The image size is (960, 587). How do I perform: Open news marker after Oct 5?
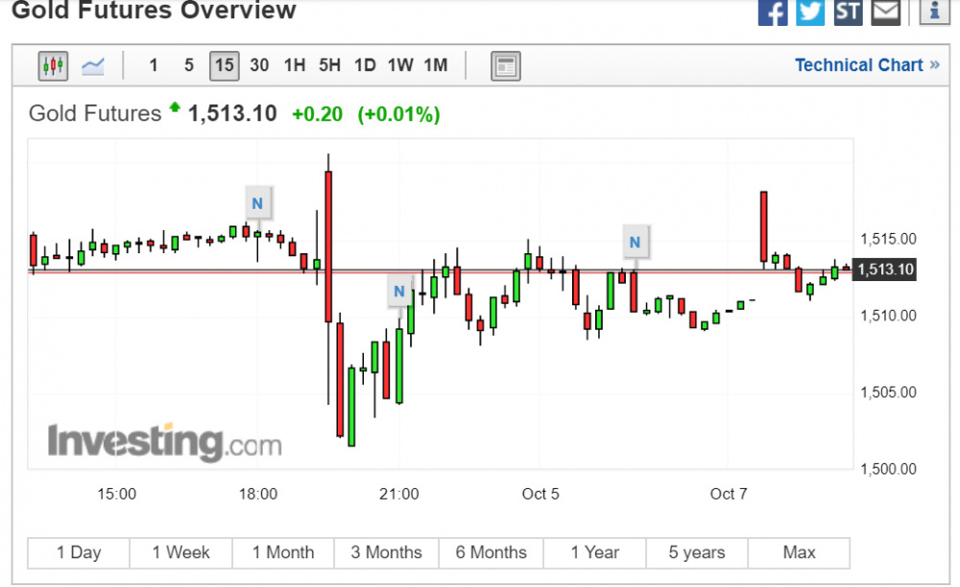point(635,242)
